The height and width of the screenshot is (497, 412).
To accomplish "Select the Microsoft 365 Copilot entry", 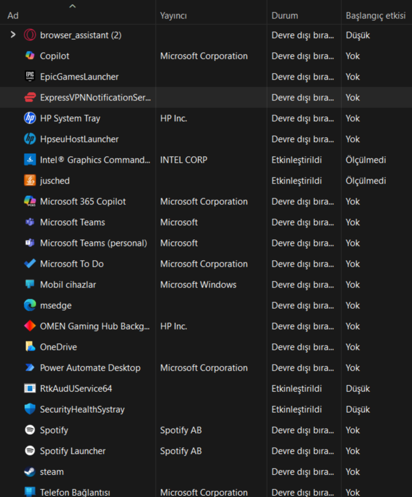I will [x=83, y=201].
